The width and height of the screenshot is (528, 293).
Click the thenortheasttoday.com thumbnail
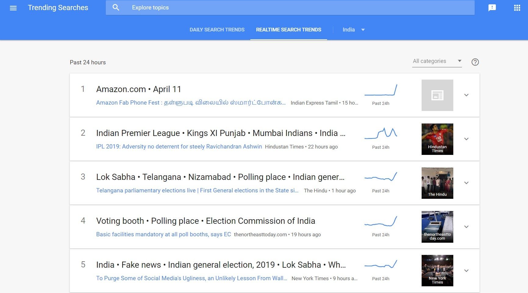437,227
